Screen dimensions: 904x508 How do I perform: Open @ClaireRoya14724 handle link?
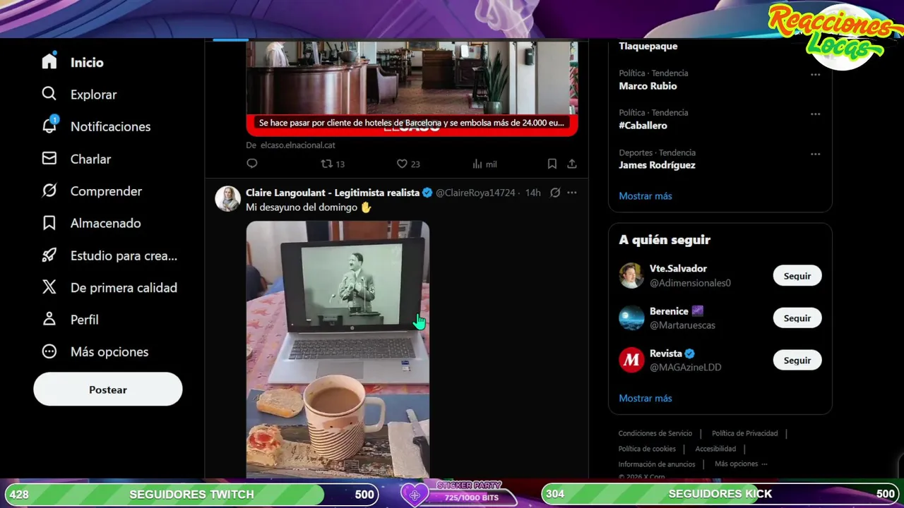(475, 193)
